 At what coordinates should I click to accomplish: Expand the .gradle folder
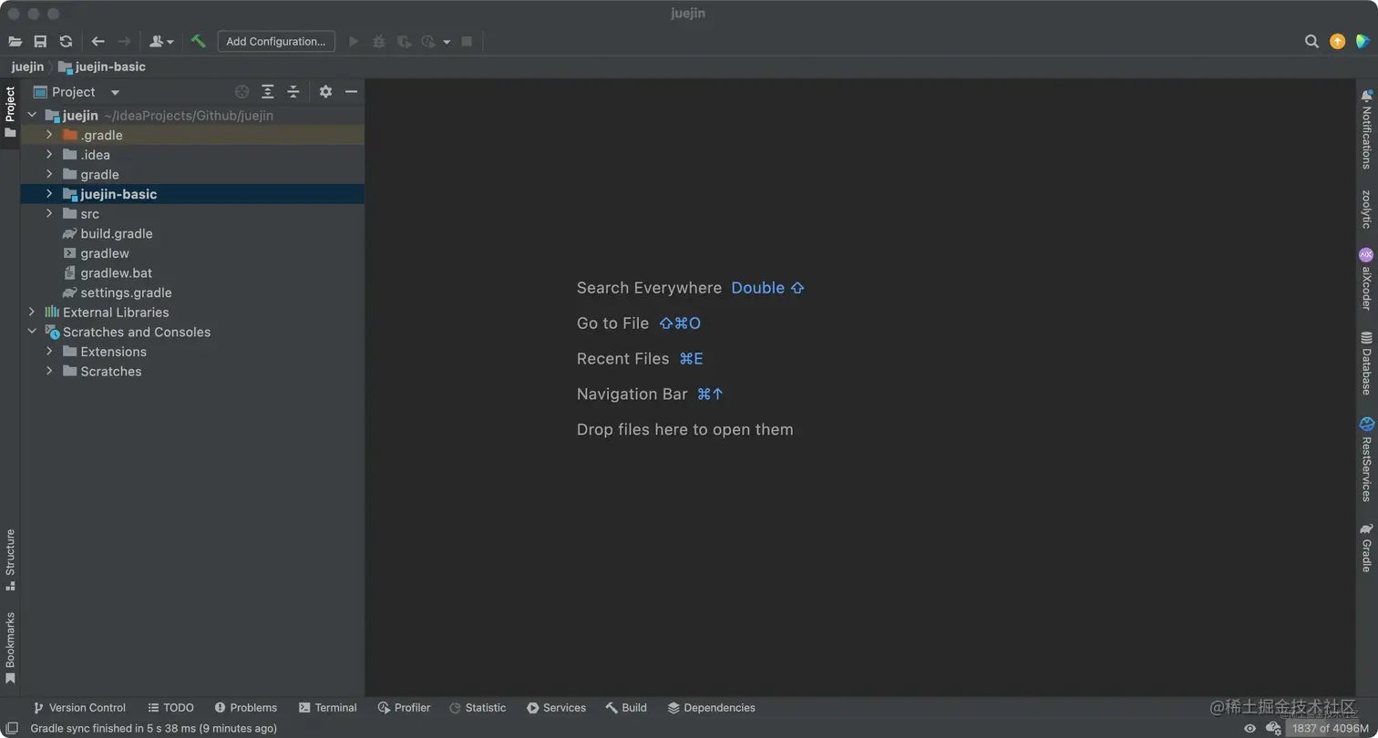(x=49, y=135)
